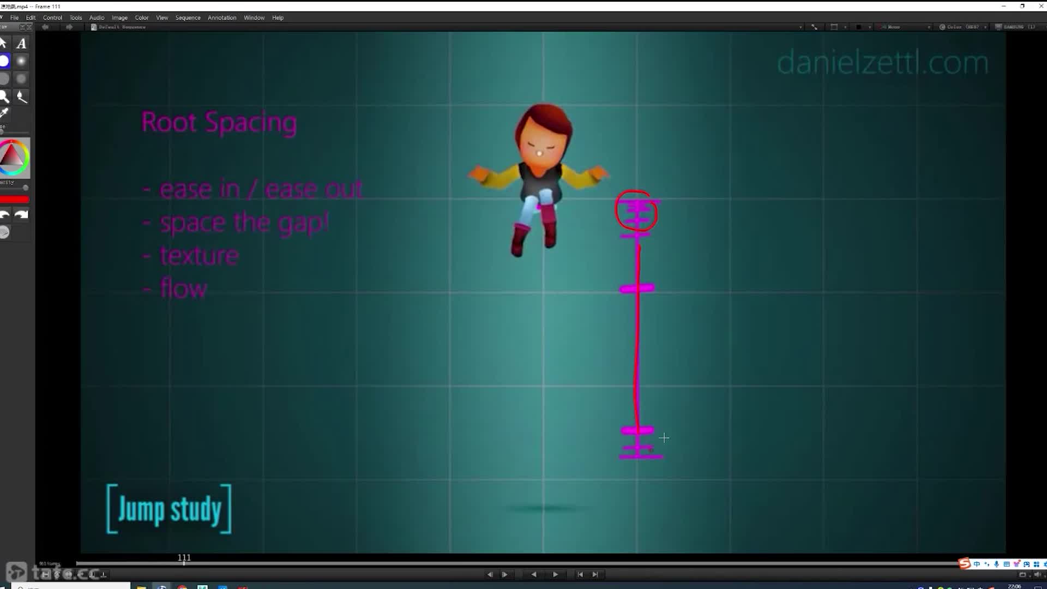
Task: Select the dodge tool
Action: 4,97
